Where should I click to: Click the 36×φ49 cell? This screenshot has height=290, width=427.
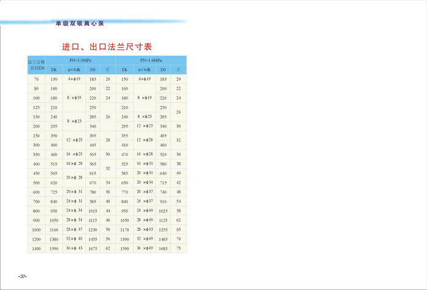click(x=144, y=248)
